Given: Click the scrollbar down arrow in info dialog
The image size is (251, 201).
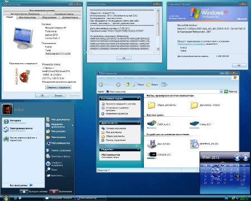Looking at the screenshot, I should click(158, 49).
